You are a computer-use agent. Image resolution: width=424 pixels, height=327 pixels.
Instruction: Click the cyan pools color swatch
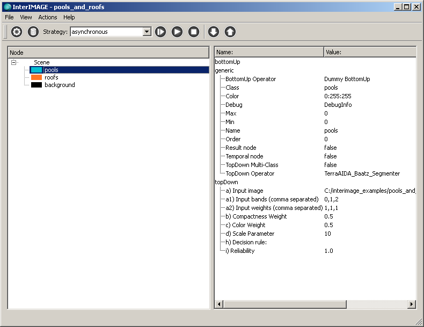point(36,70)
